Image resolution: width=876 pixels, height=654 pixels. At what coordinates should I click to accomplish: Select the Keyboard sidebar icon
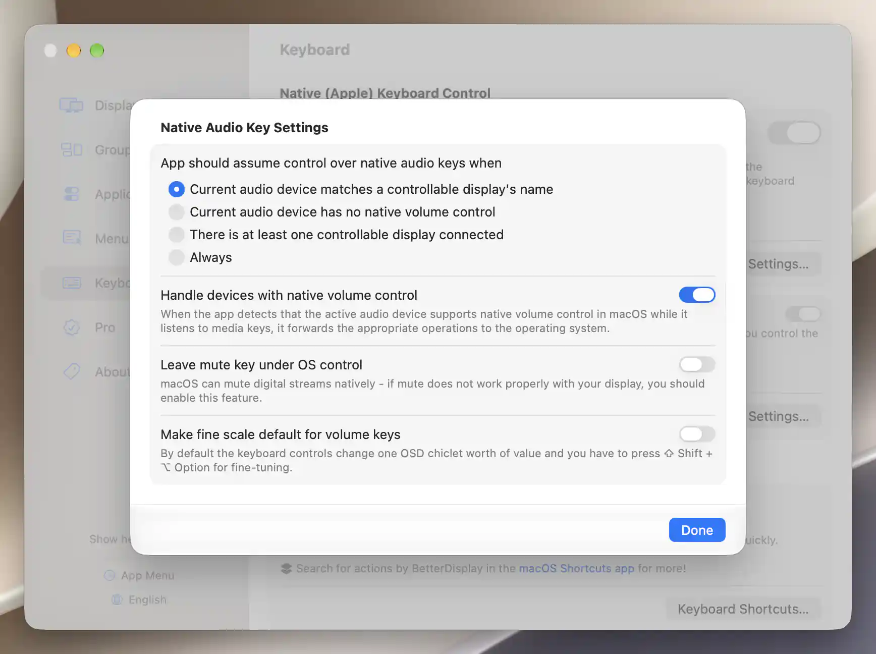pos(71,283)
